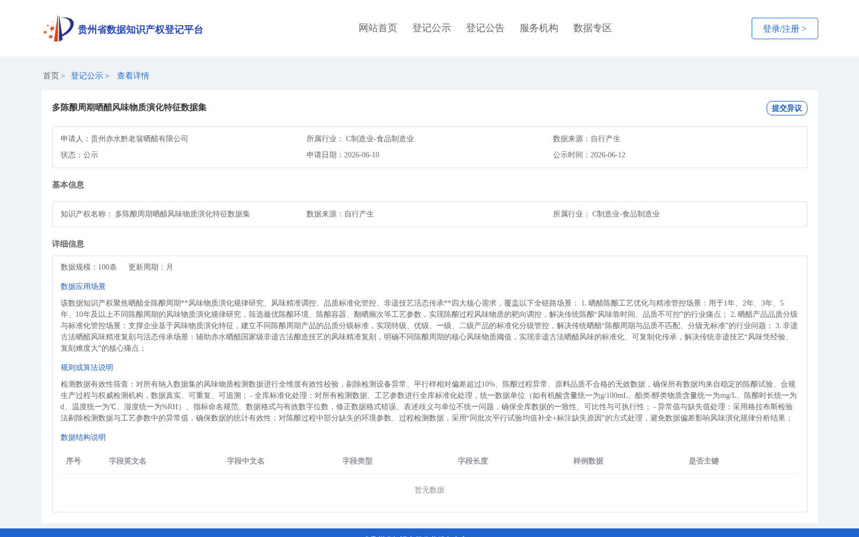Click the 数据应用场景 heading
The image size is (859, 537).
point(83,286)
